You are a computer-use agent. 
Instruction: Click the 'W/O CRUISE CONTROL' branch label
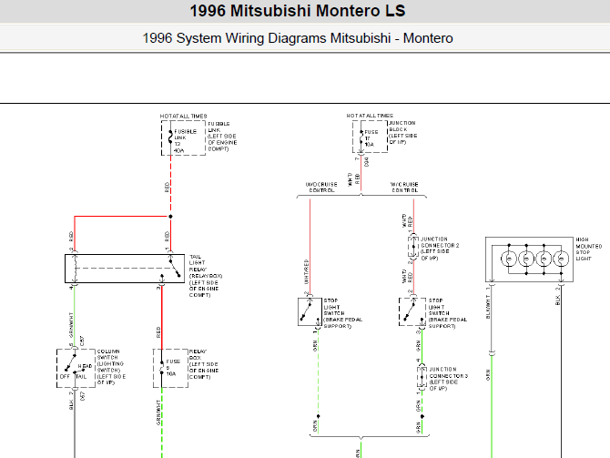[321, 188]
